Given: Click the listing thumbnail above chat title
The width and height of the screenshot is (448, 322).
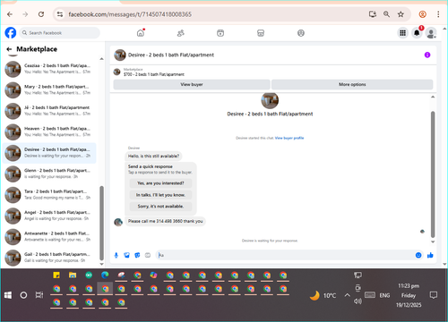Looking at the screenshot, I should coord(270,100).
